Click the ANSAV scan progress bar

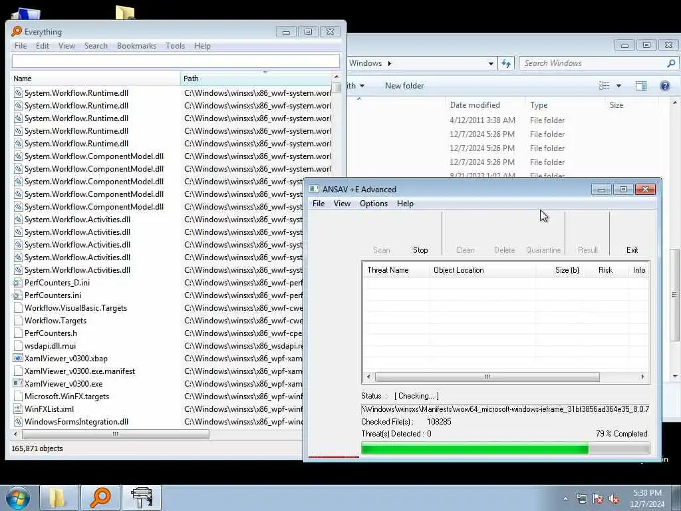(x=505, y=448)
